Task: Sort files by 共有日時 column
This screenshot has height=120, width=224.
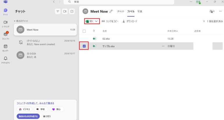Action: coord(173,31)
